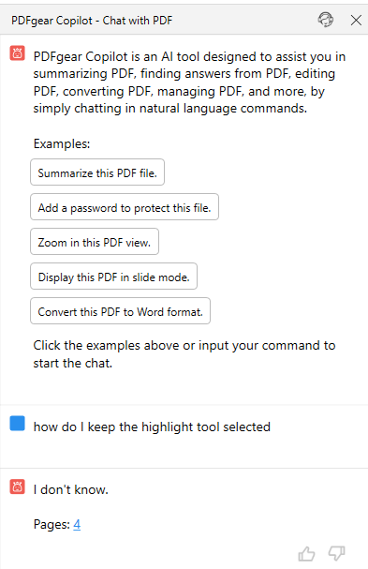Image resolution: width=368 pixels, height=569 pixels.
Task: Pick "Display this PDF in slide mode."
Action: pos(113,277)
